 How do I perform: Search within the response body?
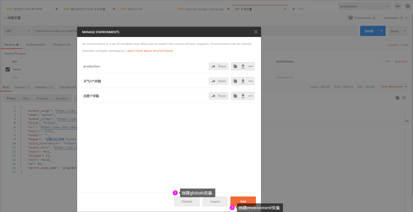[404, 98]
